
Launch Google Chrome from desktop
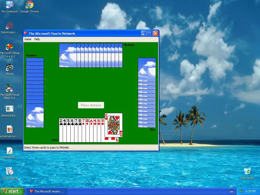coord(30,7)
